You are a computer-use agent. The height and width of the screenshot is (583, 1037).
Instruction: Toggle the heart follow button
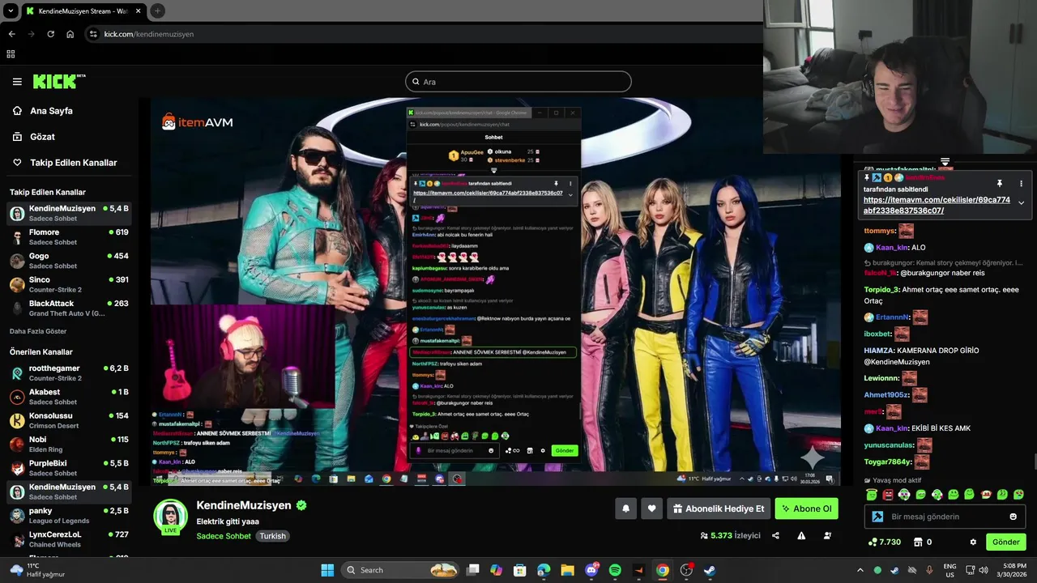click(651, 509)
